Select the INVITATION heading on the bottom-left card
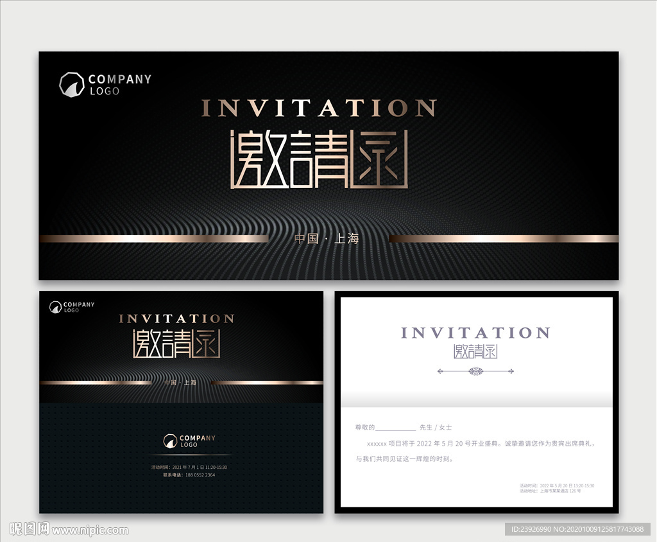Viewport: 657px width, 542px height. click(176, 319)
